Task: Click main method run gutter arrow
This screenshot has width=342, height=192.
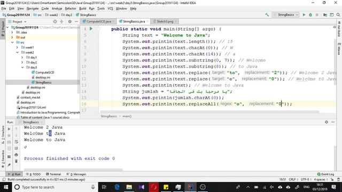Action: [91, 29]
